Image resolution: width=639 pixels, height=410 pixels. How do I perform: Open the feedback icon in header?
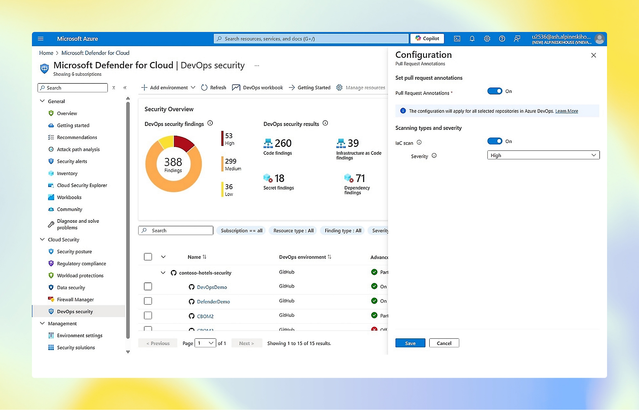tap(517, 39)
